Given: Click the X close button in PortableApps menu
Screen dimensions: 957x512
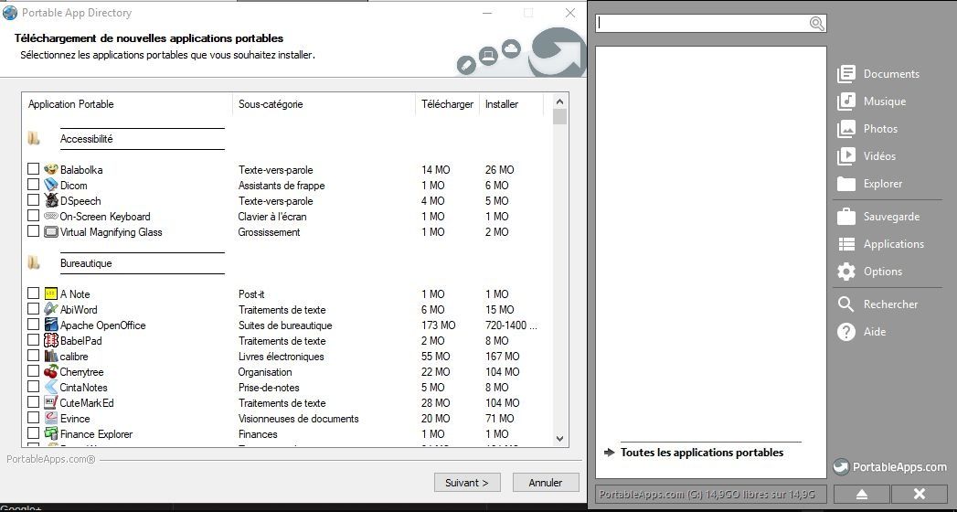Looking at the screenshot, I should tap(920, 494).
